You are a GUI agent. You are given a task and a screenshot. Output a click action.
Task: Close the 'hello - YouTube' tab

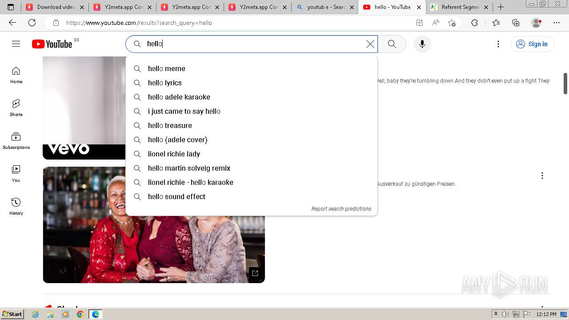419,7
